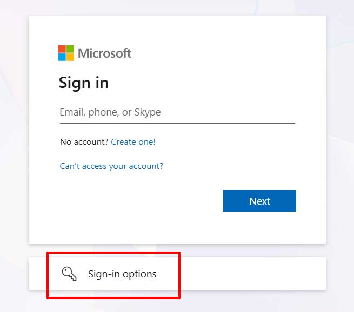
Task: Click the "No account?" text
Action: [84, 142]
